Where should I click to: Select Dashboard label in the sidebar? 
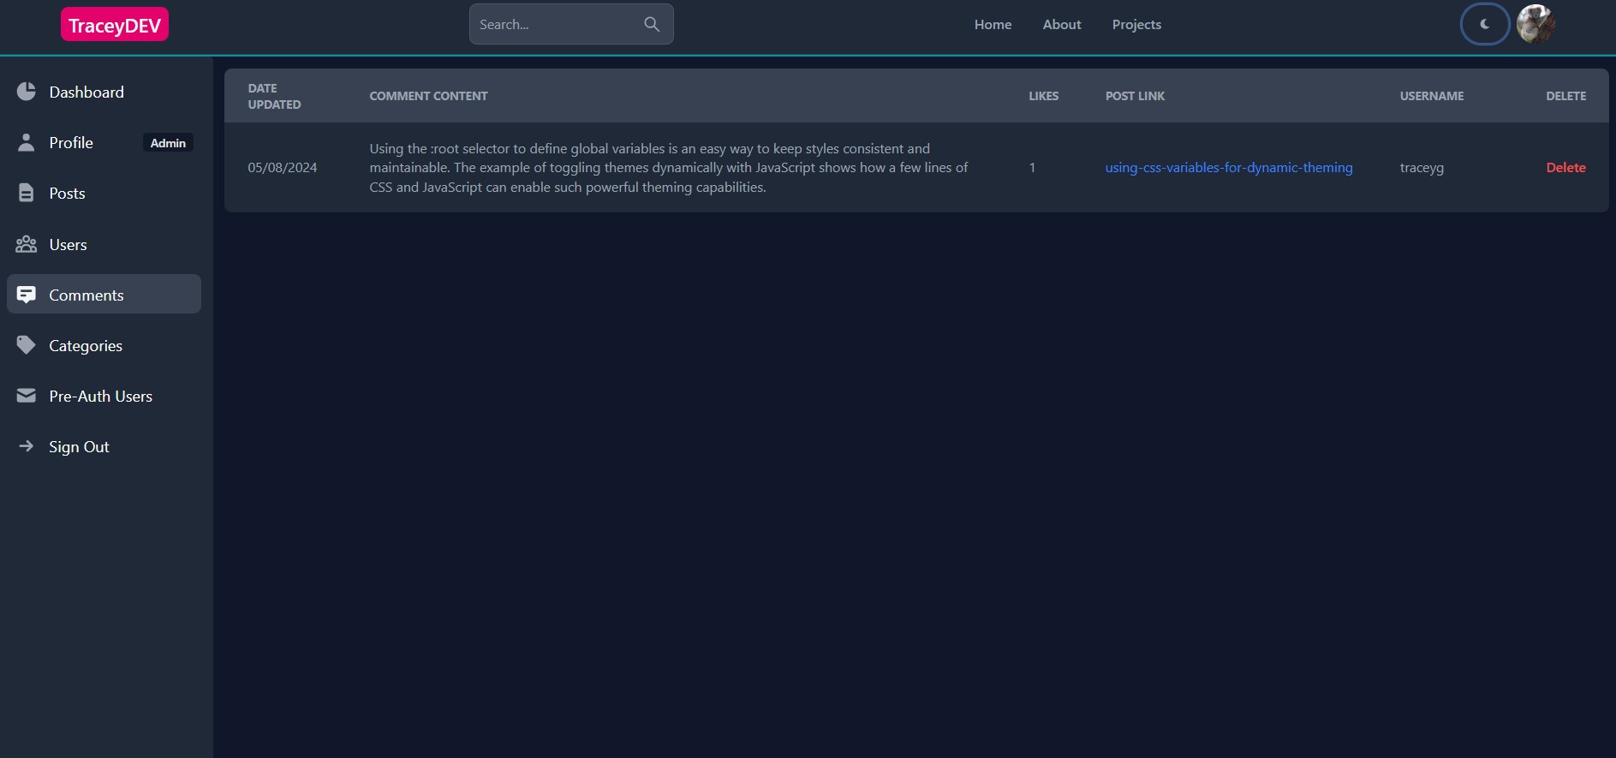pos(86,93)
